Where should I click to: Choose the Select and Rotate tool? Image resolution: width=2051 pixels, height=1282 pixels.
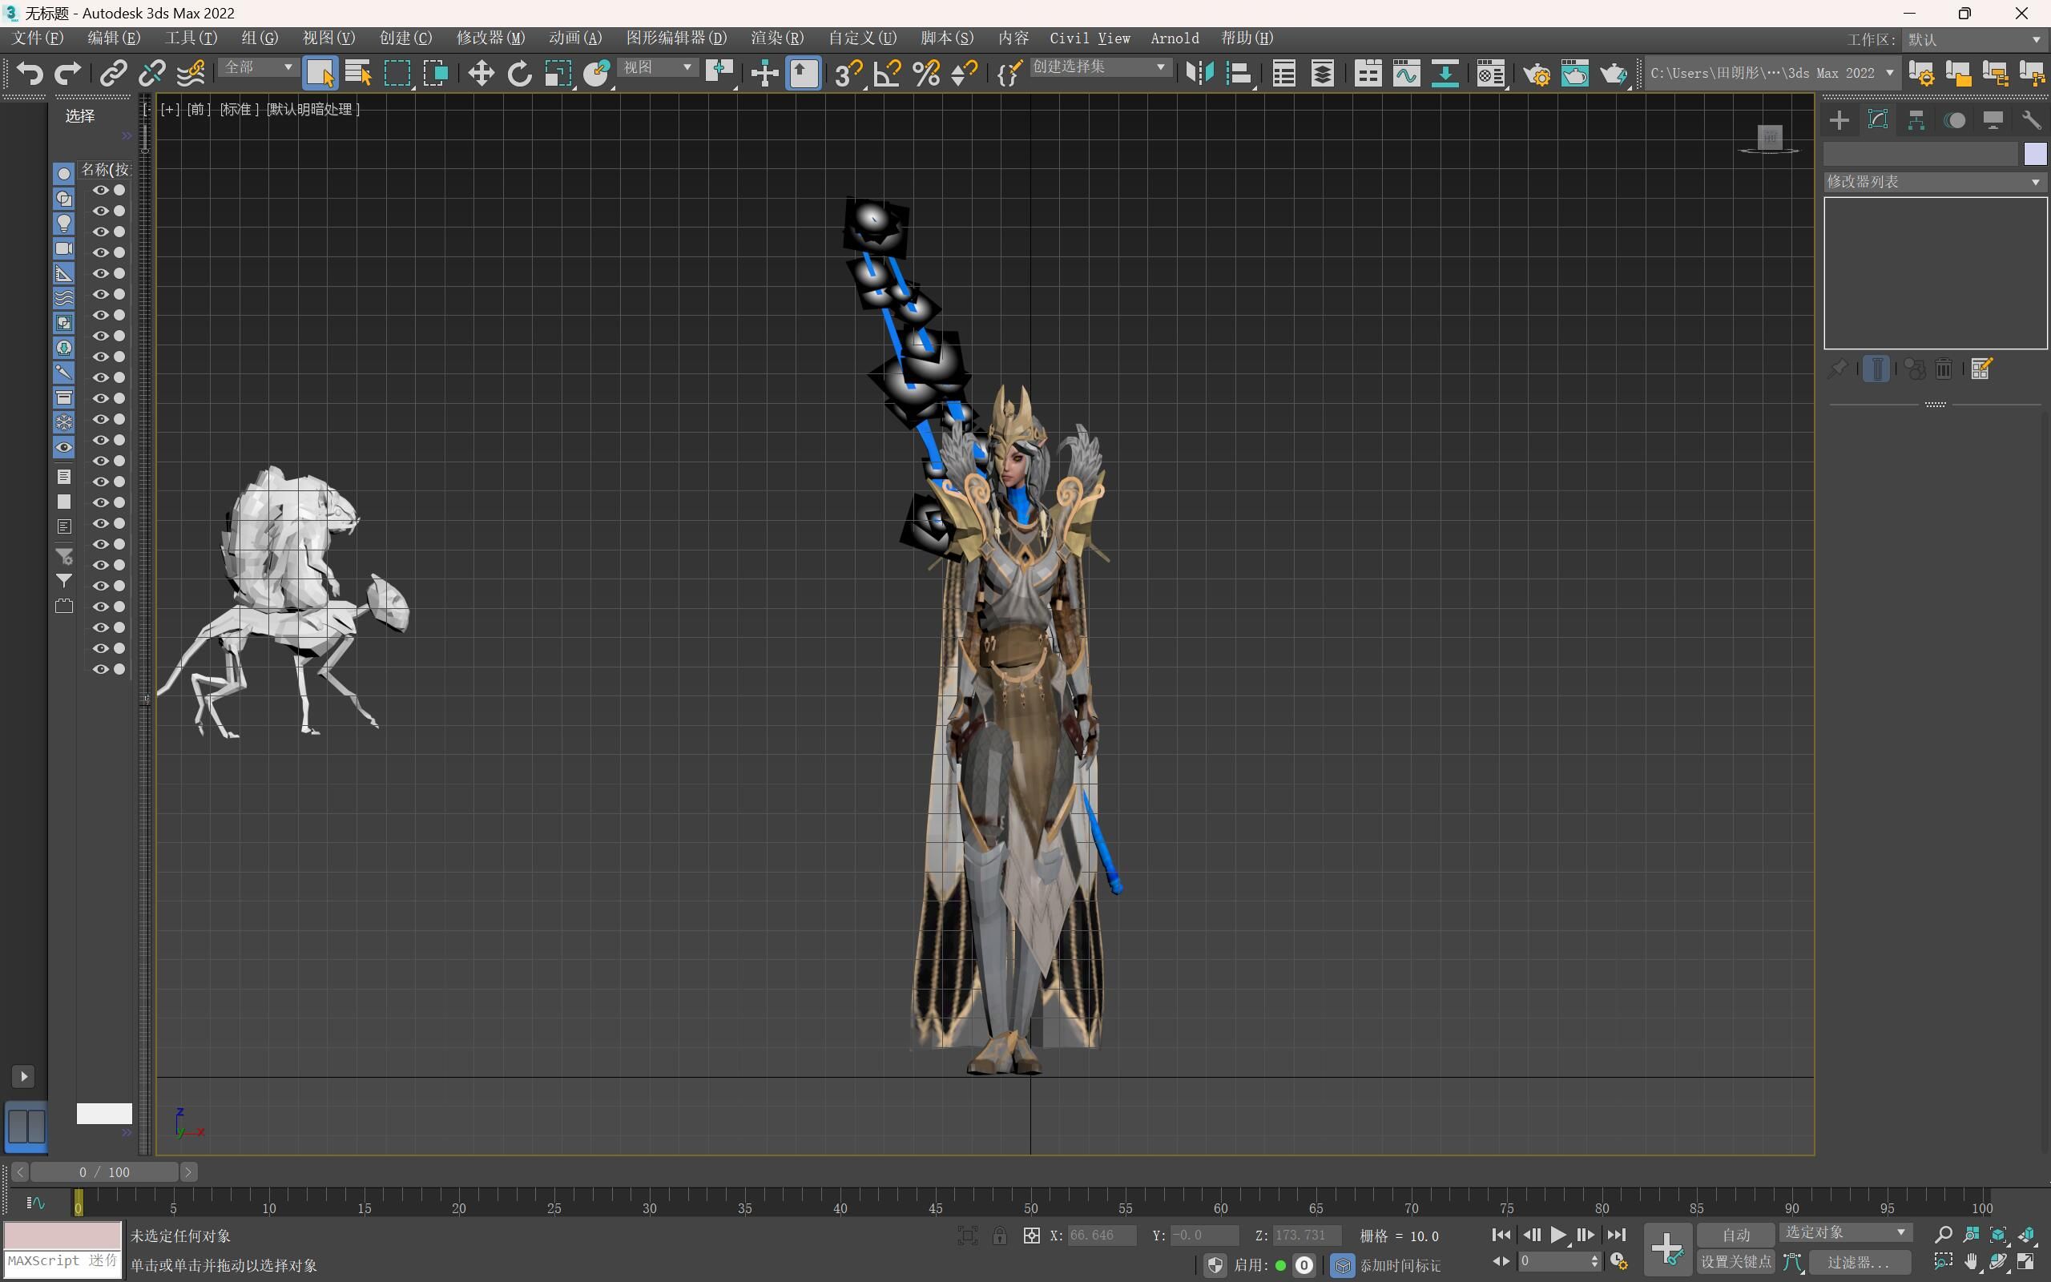[519, 74]
